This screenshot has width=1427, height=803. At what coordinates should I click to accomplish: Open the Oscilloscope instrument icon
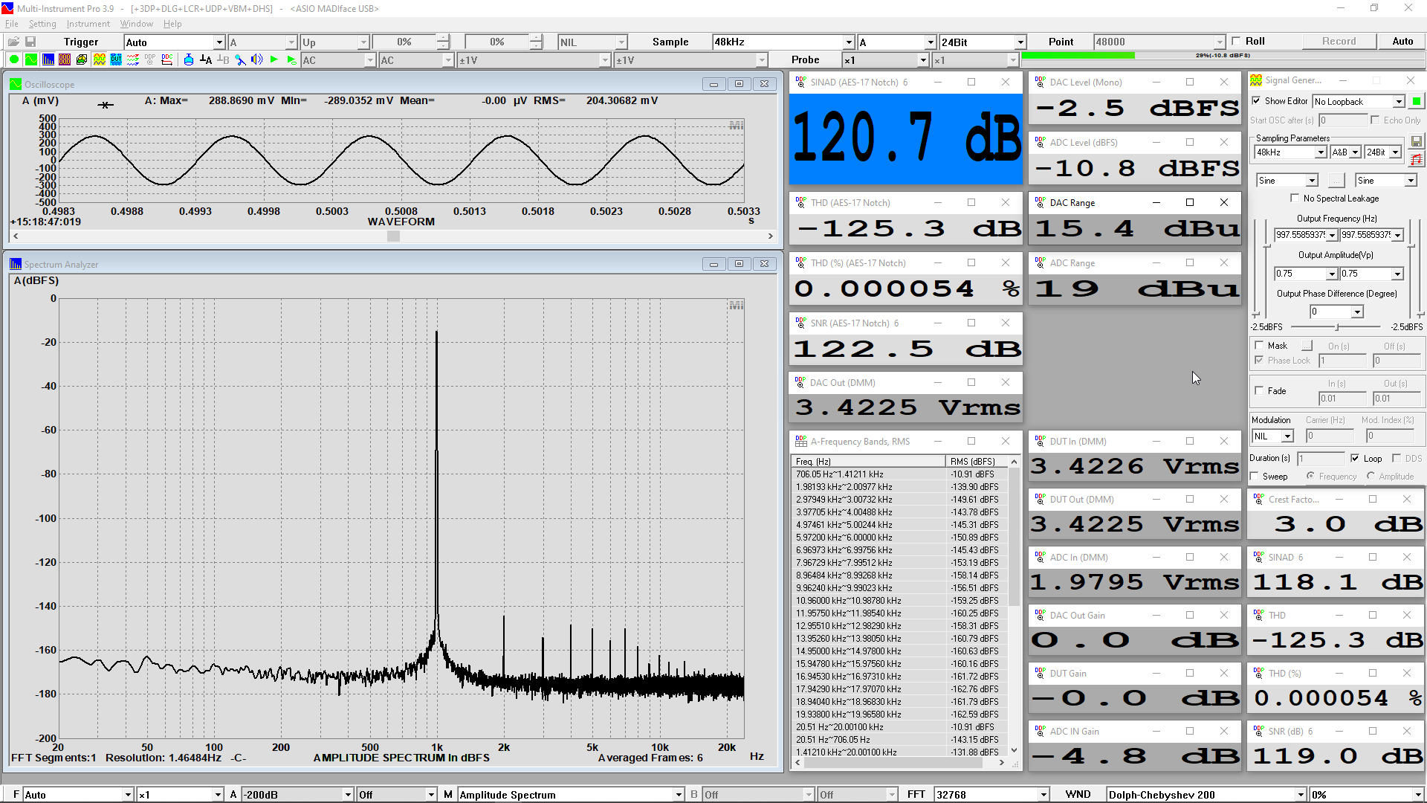click(x=31, y=59)
